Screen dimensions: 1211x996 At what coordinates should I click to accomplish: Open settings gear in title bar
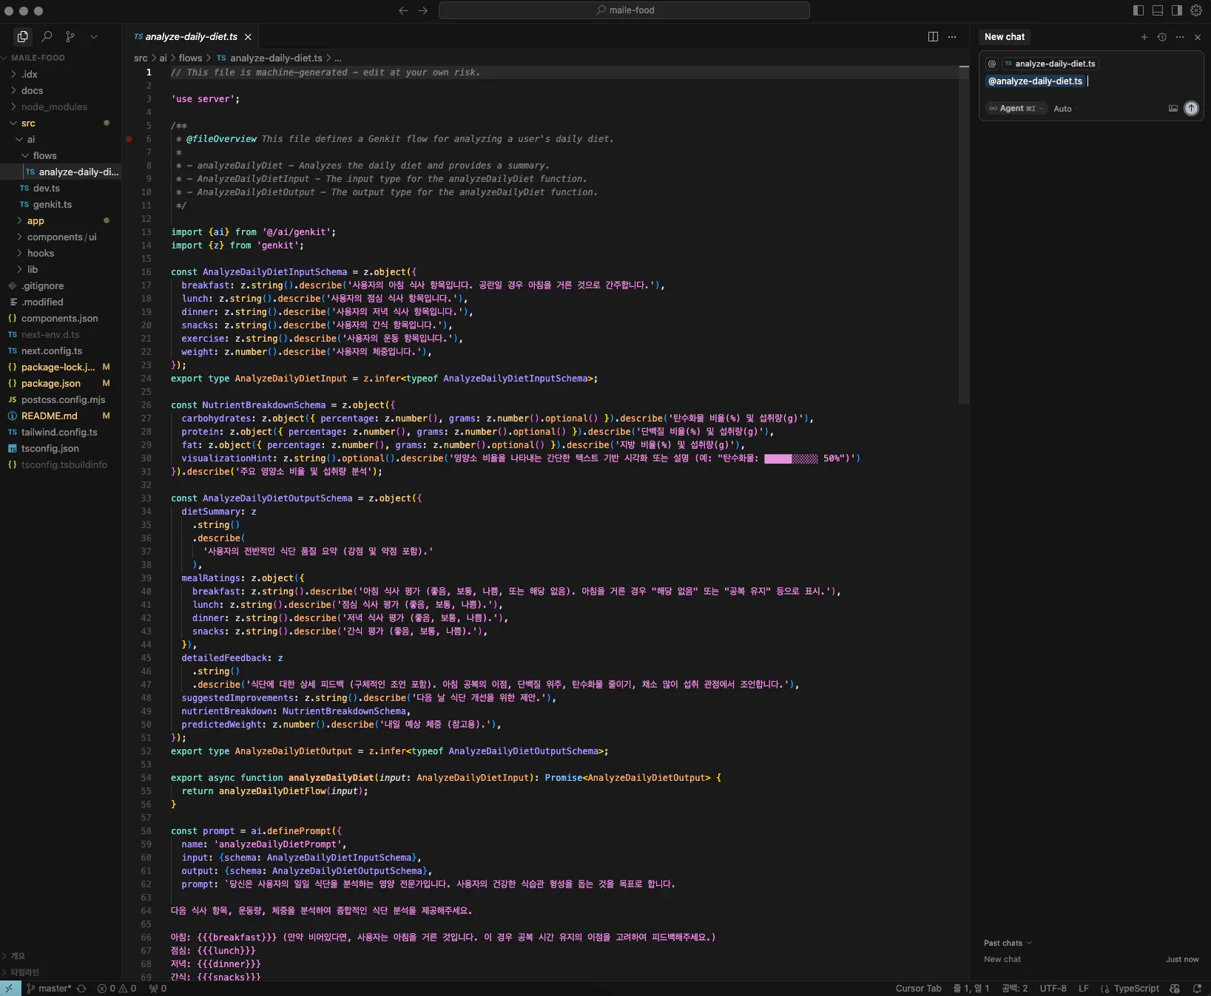pos(1196,10)
